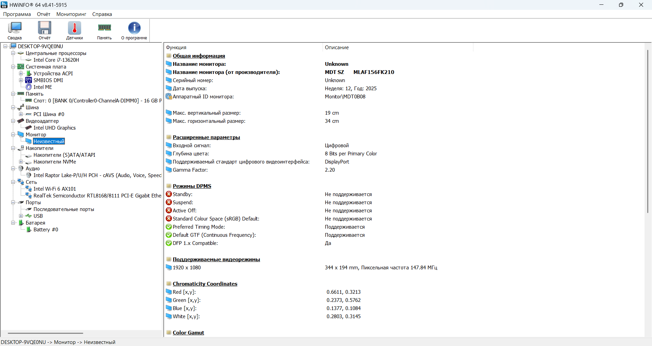Screen dimensions: 652x346
Task: Click the RealTek Semiconductor network adapter icon
Action: click(x=29, y=196)
